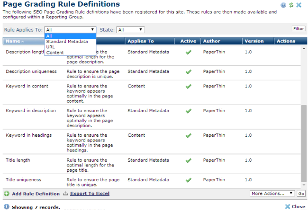308x210 pixels.
Task: Click Active checkmark for Description uniqueness
Action: point(188,72)
